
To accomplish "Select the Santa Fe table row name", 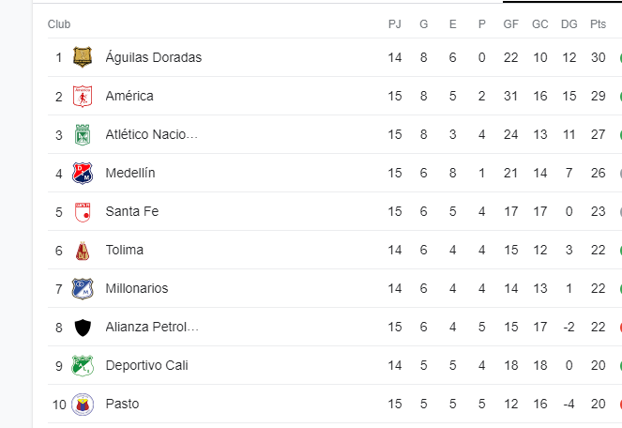I will [132, 211].
